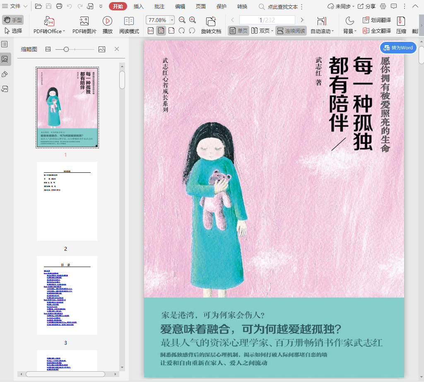Click the 转为Word button
The width and height of the screenshot is (424, 382).
398,48
